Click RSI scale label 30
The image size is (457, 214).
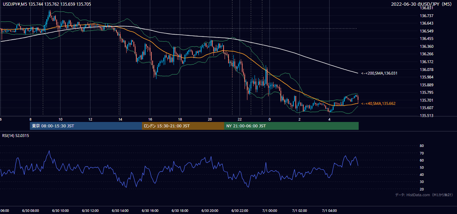pyautogui.click(x=422, y=182)
